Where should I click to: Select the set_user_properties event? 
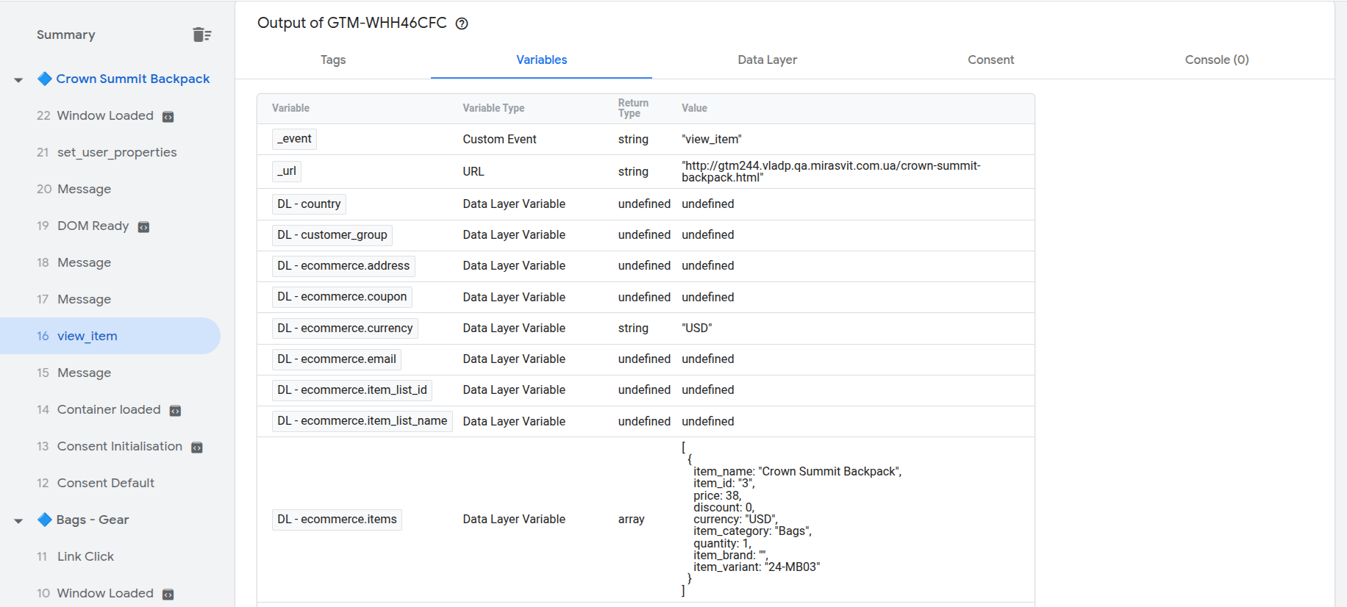[117, 152]
